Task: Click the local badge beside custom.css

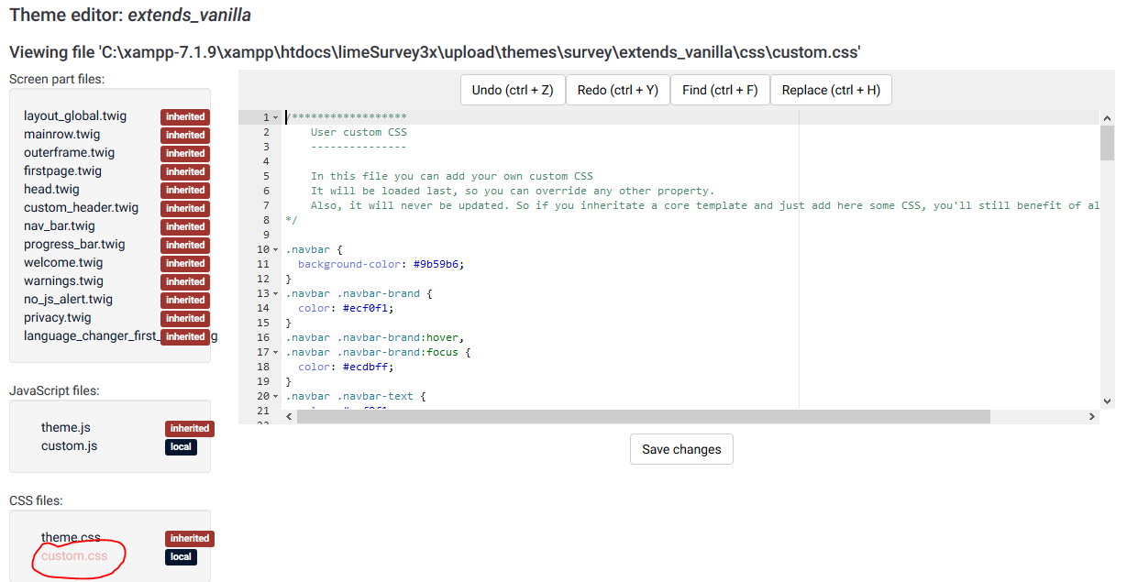Action: point(181,557)
